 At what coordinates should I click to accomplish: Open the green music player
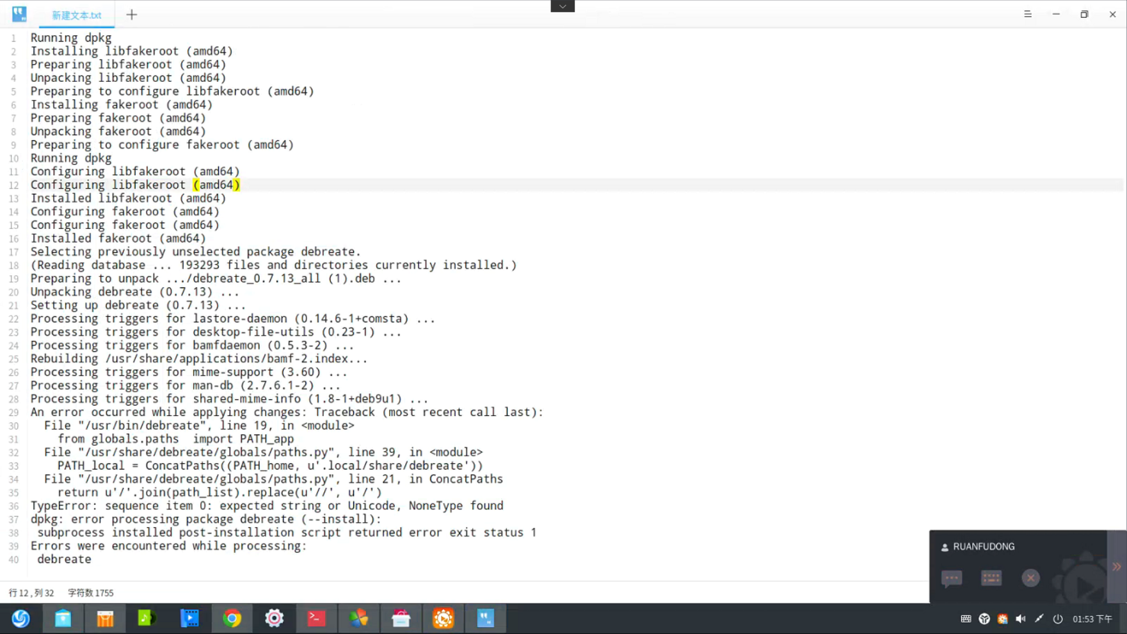147,619
